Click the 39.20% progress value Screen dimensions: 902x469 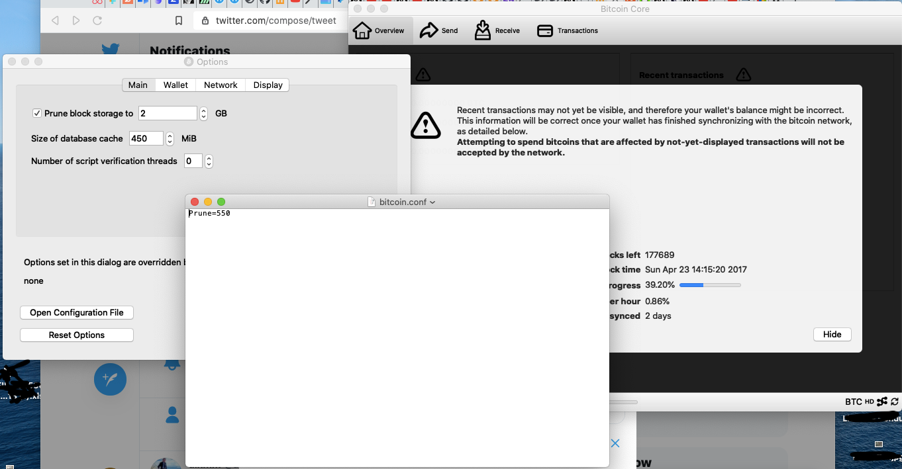[660, 285]
